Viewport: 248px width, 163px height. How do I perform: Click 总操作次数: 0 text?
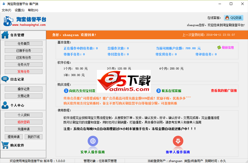[x=118, y=48]
